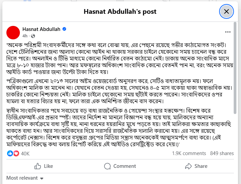Click the vertical scrollbar of the post dialog
241x184 pixels.
pyautogui.click(x=235, y=68)
